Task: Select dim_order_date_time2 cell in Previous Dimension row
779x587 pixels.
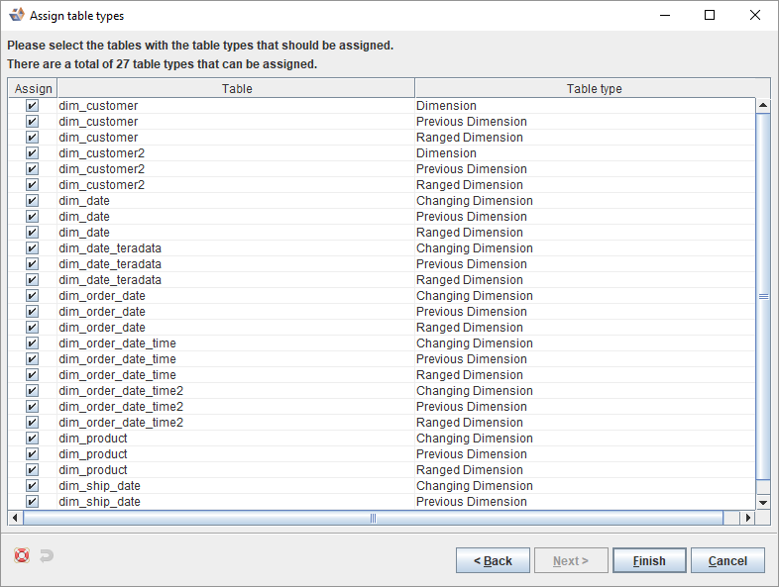Action: point(236,407)
